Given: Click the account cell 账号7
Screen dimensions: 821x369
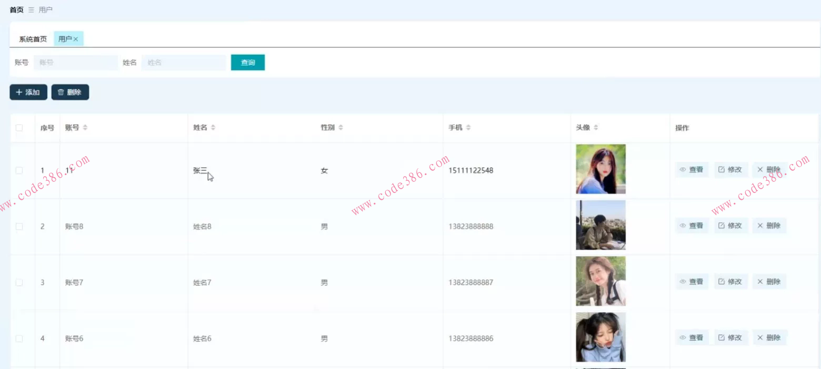Looking at the screenshot, I should coord(74,282).
